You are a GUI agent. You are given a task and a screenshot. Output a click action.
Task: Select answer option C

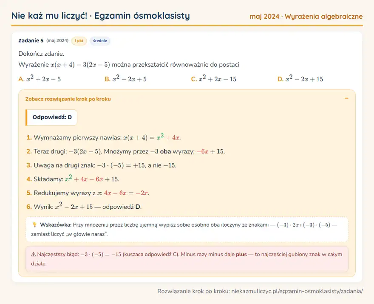pos(214,79)
